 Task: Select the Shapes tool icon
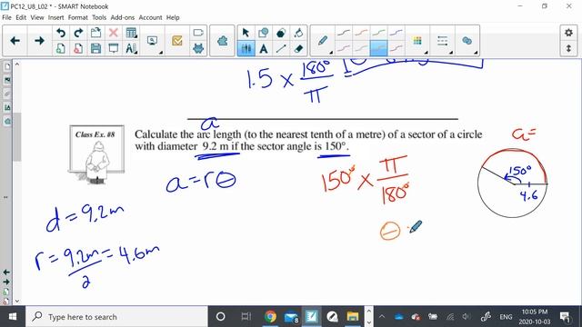263,33
